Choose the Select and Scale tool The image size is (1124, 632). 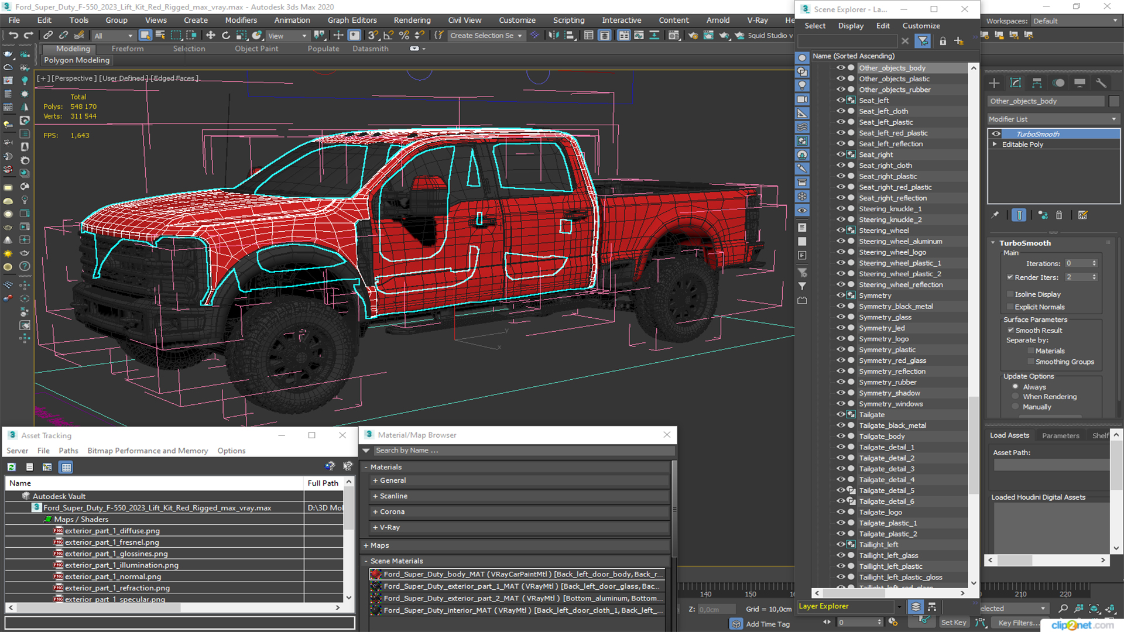point(241,36)
